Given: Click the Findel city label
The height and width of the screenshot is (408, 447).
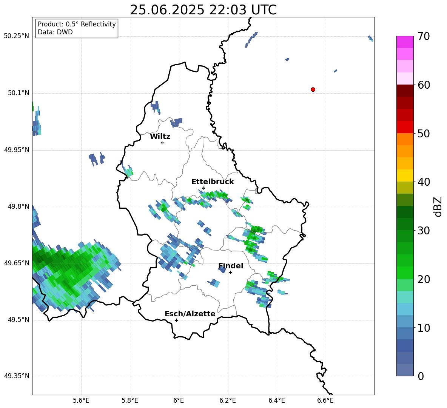Looking at the screenshot, I should point(231,266).
